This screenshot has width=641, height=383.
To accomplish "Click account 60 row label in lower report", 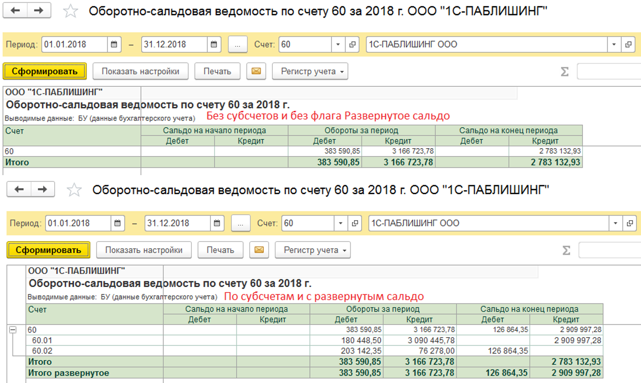I will [32, 330].
